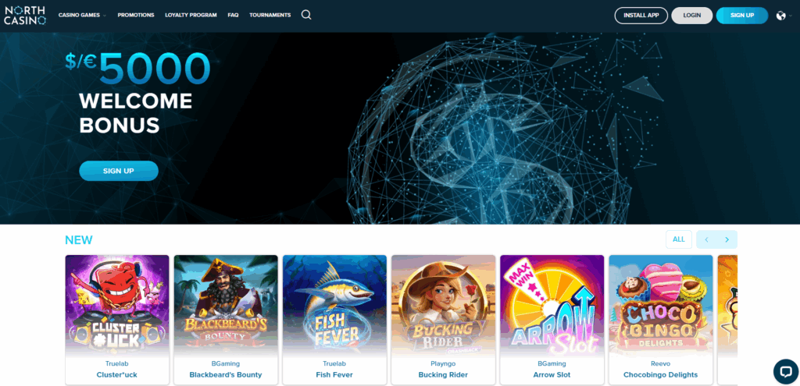Expand the Casino Games dropdown

(82, 16)
